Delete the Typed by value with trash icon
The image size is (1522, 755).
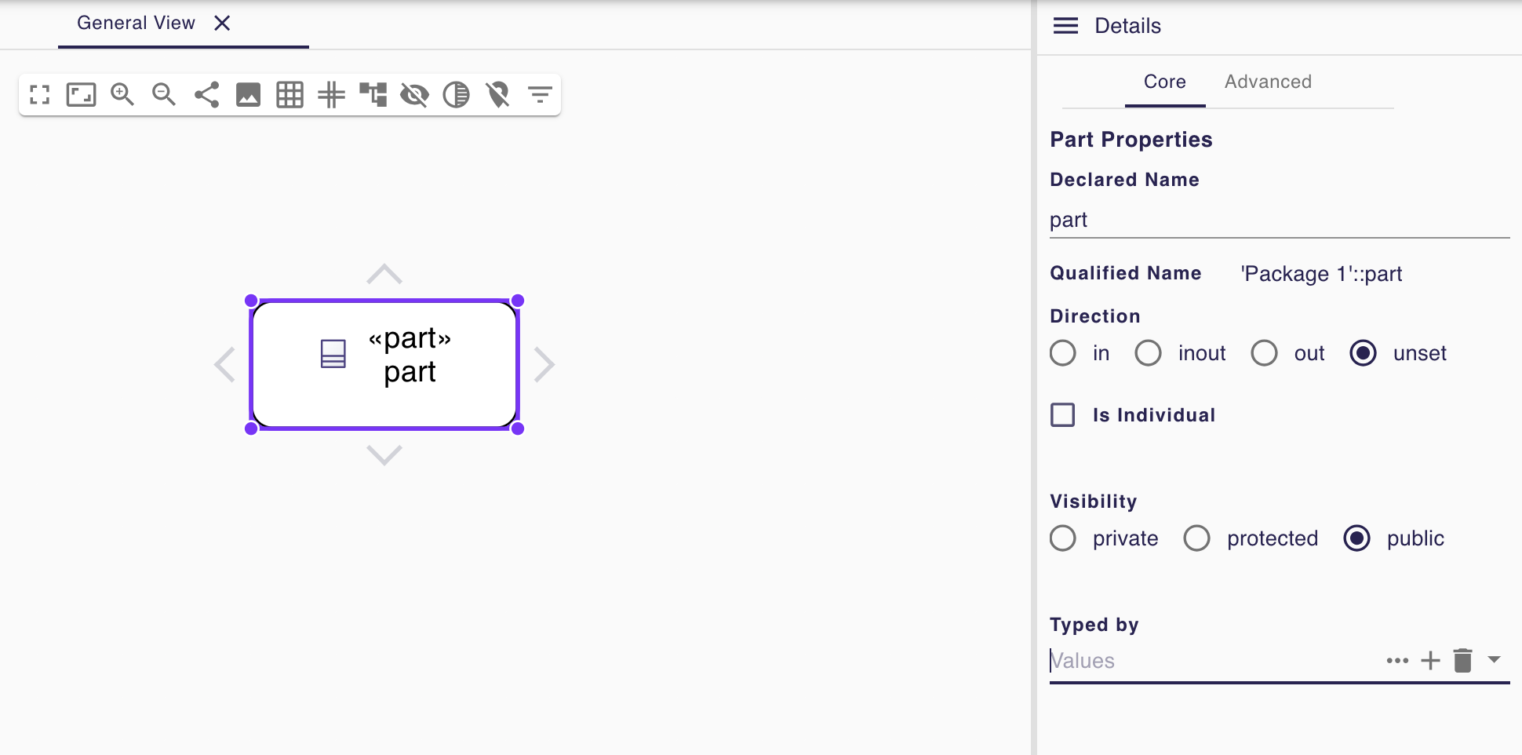[x=1462, y=661]
